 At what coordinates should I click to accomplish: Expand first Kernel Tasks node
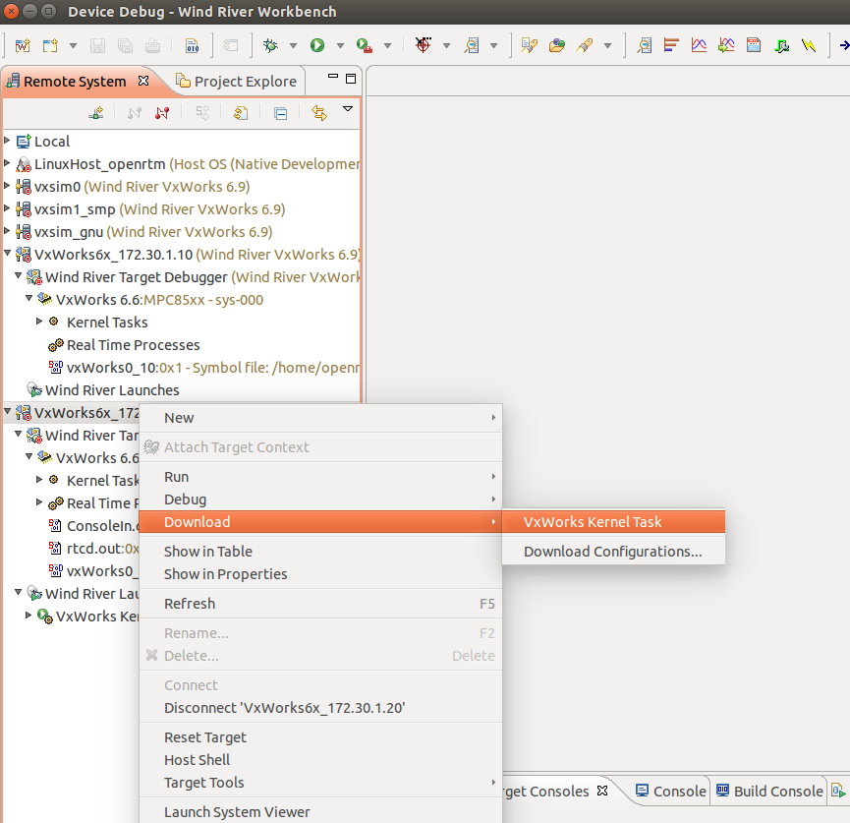[39, 322]
